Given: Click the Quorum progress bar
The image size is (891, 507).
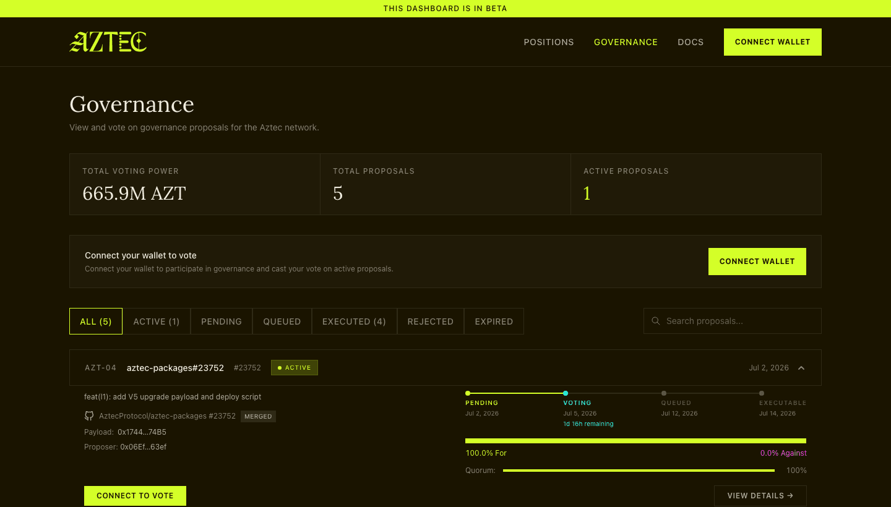Looking at the screenshot, I should pos(639,471).
